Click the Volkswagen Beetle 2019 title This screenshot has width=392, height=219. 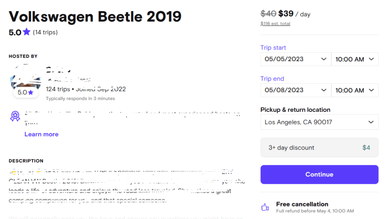tap(95, 16)
